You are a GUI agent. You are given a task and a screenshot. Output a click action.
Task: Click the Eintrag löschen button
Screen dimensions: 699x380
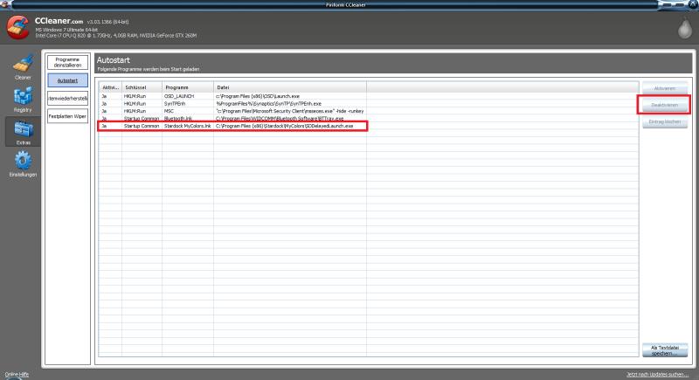665,121
